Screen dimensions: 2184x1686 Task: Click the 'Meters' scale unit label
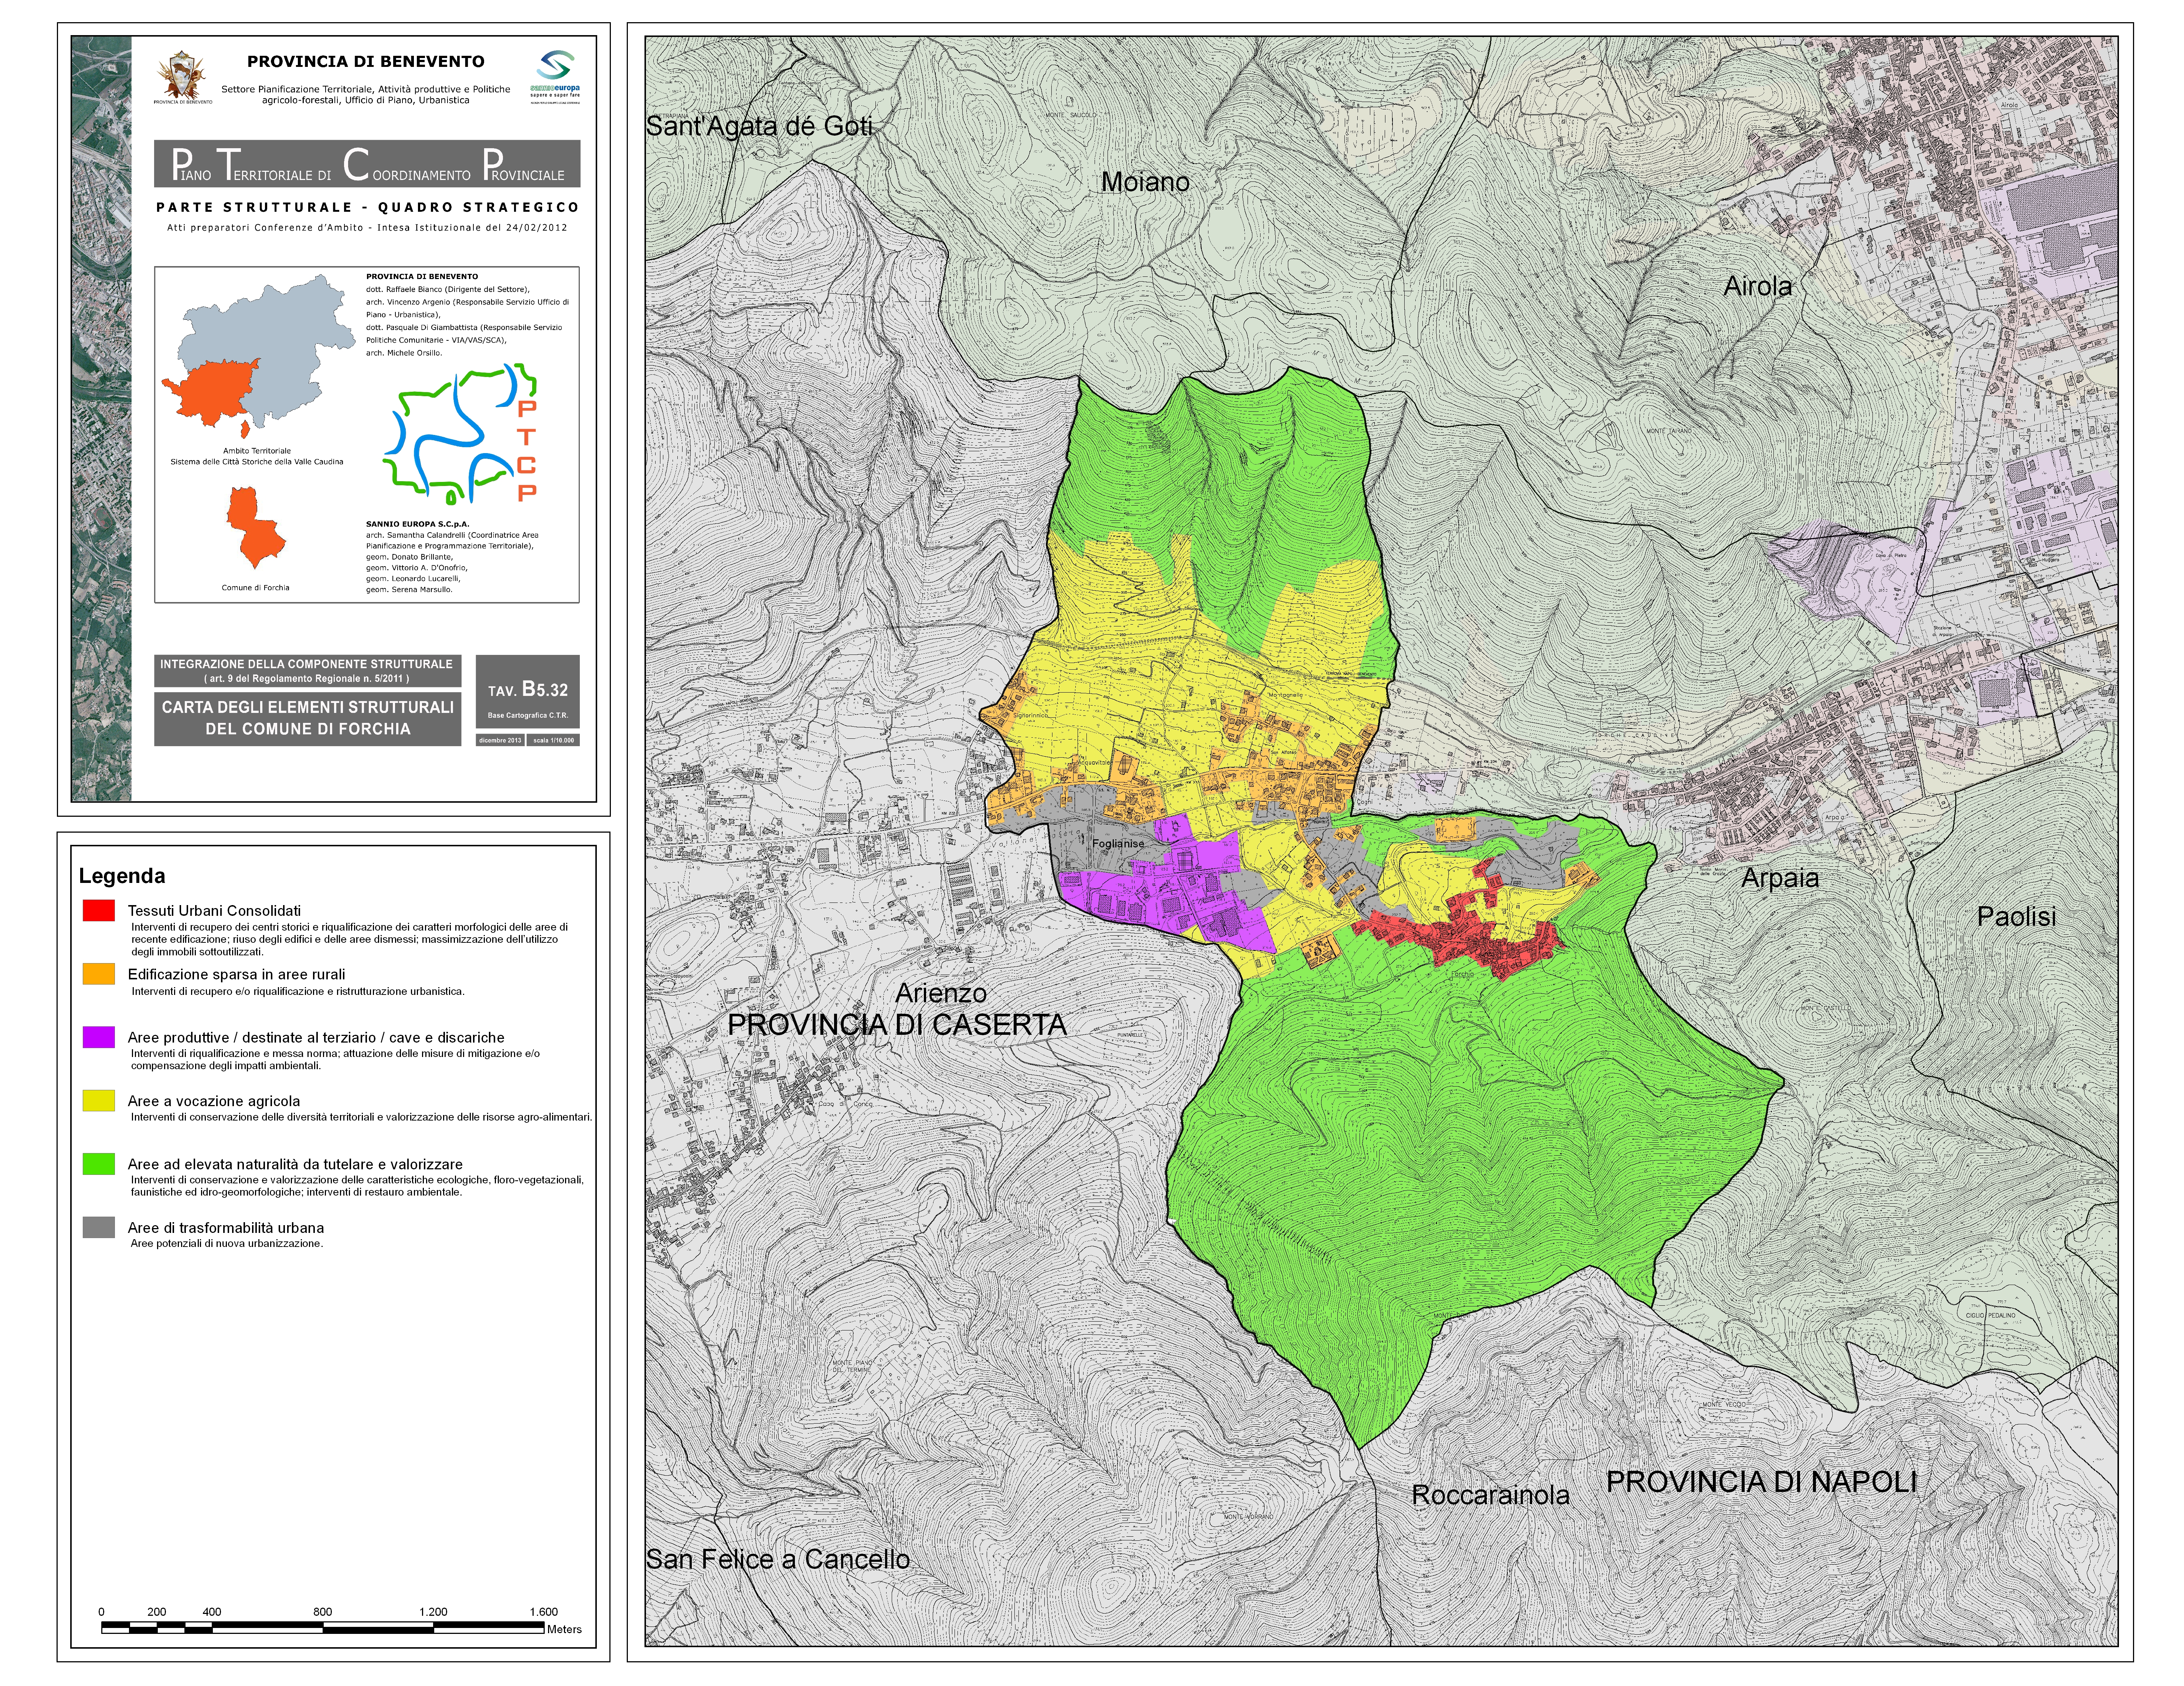[x=564, y=1629]
